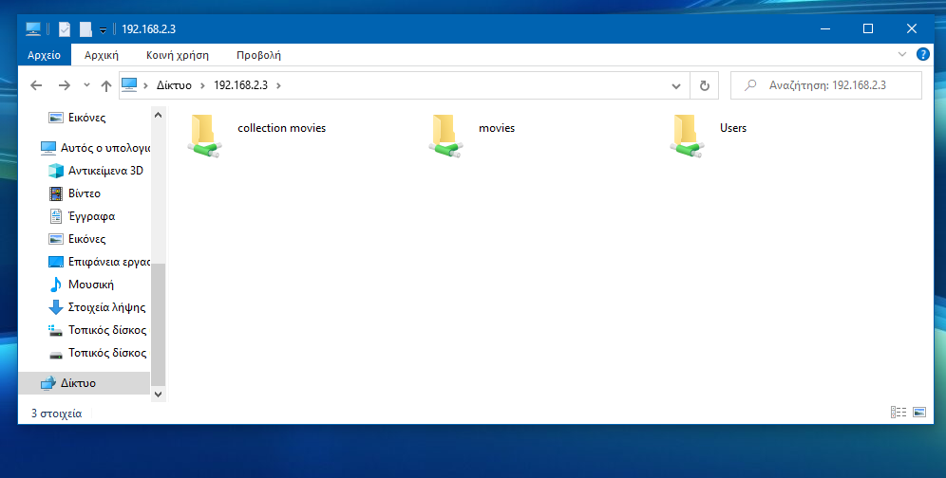The width and height of the screenshot is (946, 478).
Task: Switch to the Κοινή χρήση ribbon tab
Action: click(x=178, y=55)
